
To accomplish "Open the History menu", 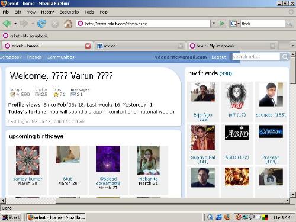I will pos(47,12).
